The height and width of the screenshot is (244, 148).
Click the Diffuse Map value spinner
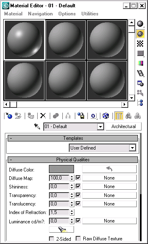tap(72, 178)
